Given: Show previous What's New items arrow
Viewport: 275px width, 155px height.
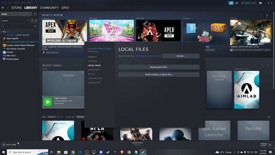Looking at the screenshot, I should 262,15.
